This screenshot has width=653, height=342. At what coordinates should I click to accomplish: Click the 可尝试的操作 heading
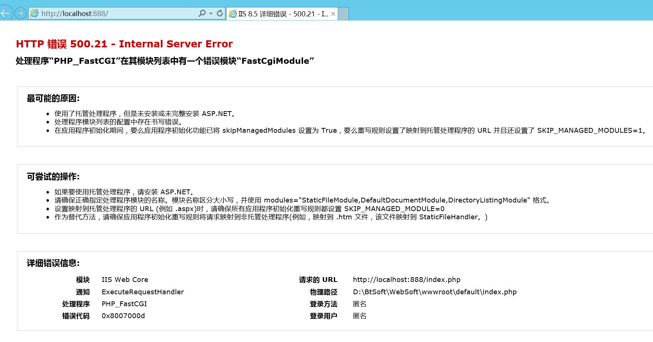pos(53,177)
